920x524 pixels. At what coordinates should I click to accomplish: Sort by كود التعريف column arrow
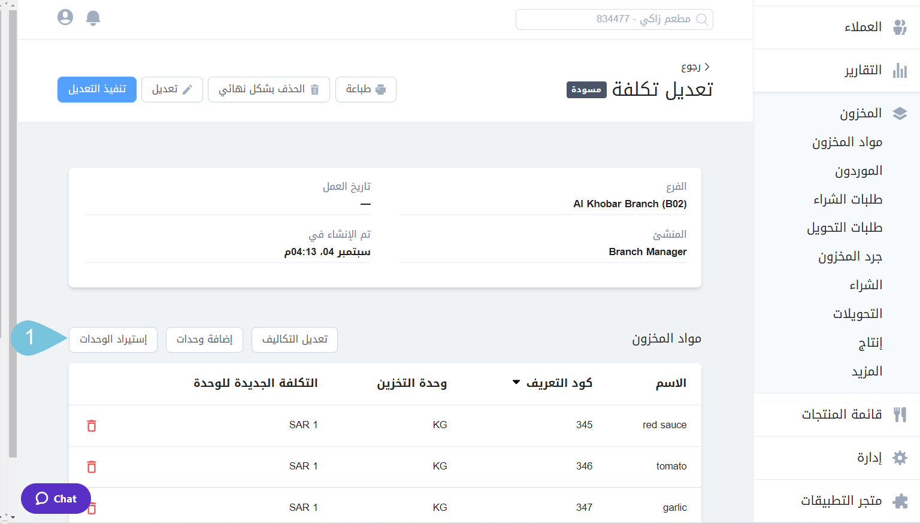pos(516,382)
